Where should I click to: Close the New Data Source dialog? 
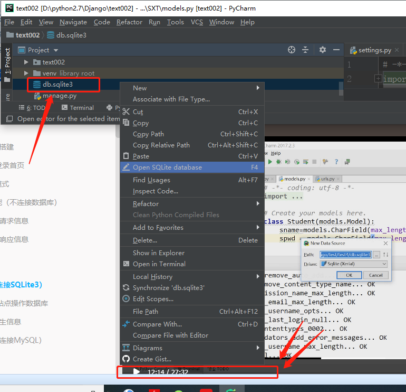coord(385,244)
